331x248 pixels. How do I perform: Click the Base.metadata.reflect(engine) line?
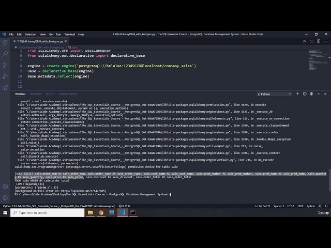click(58, 76)
